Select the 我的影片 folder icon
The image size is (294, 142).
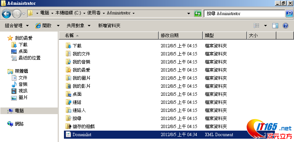(x=68, y=86)
